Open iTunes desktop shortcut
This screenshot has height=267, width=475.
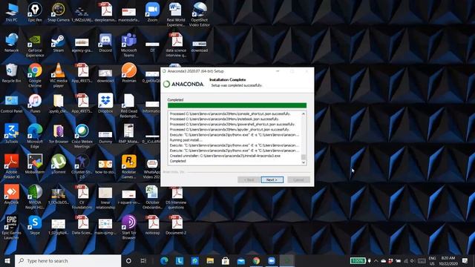35,104
